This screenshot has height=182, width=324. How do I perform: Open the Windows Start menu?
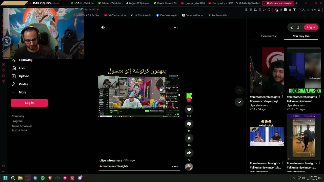coord(5,178)
